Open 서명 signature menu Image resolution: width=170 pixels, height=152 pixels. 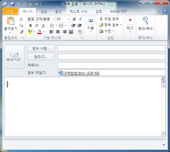click(x=107, y=31)
